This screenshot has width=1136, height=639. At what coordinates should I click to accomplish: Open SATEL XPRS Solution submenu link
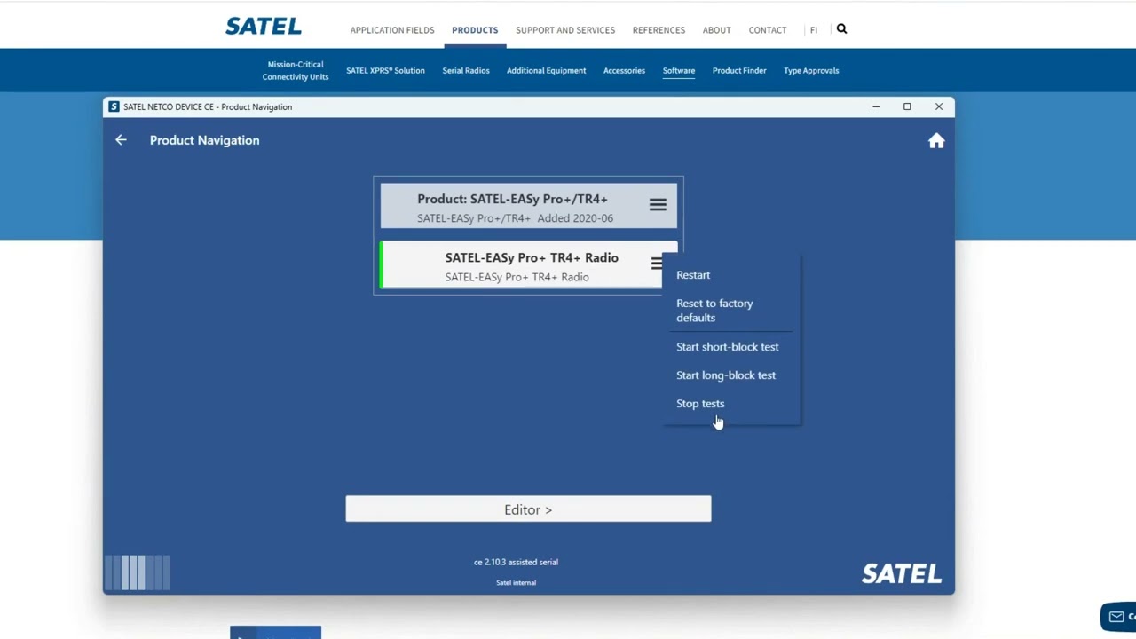click(385, 70)
